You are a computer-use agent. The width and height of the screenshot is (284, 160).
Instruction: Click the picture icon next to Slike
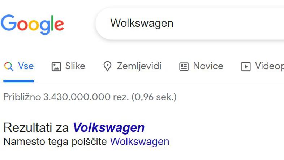tap(56, 67)
